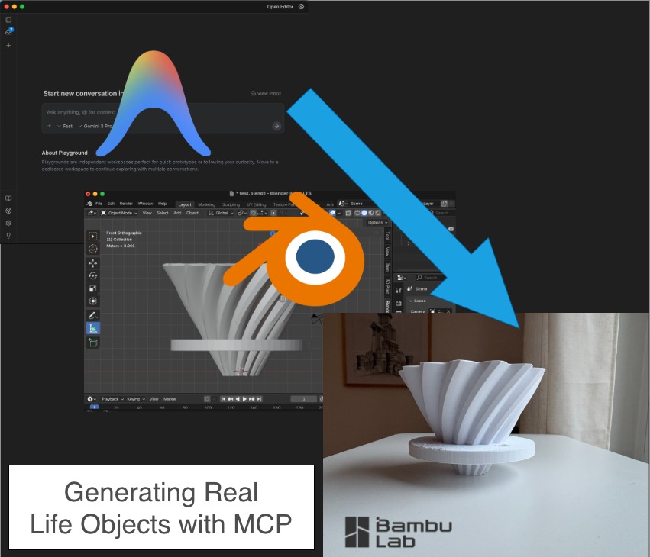Image resolution: width=650 pixels, height=557 pixels.
Task: Click the plus icon in left sidebar
Action: point(8,46)
